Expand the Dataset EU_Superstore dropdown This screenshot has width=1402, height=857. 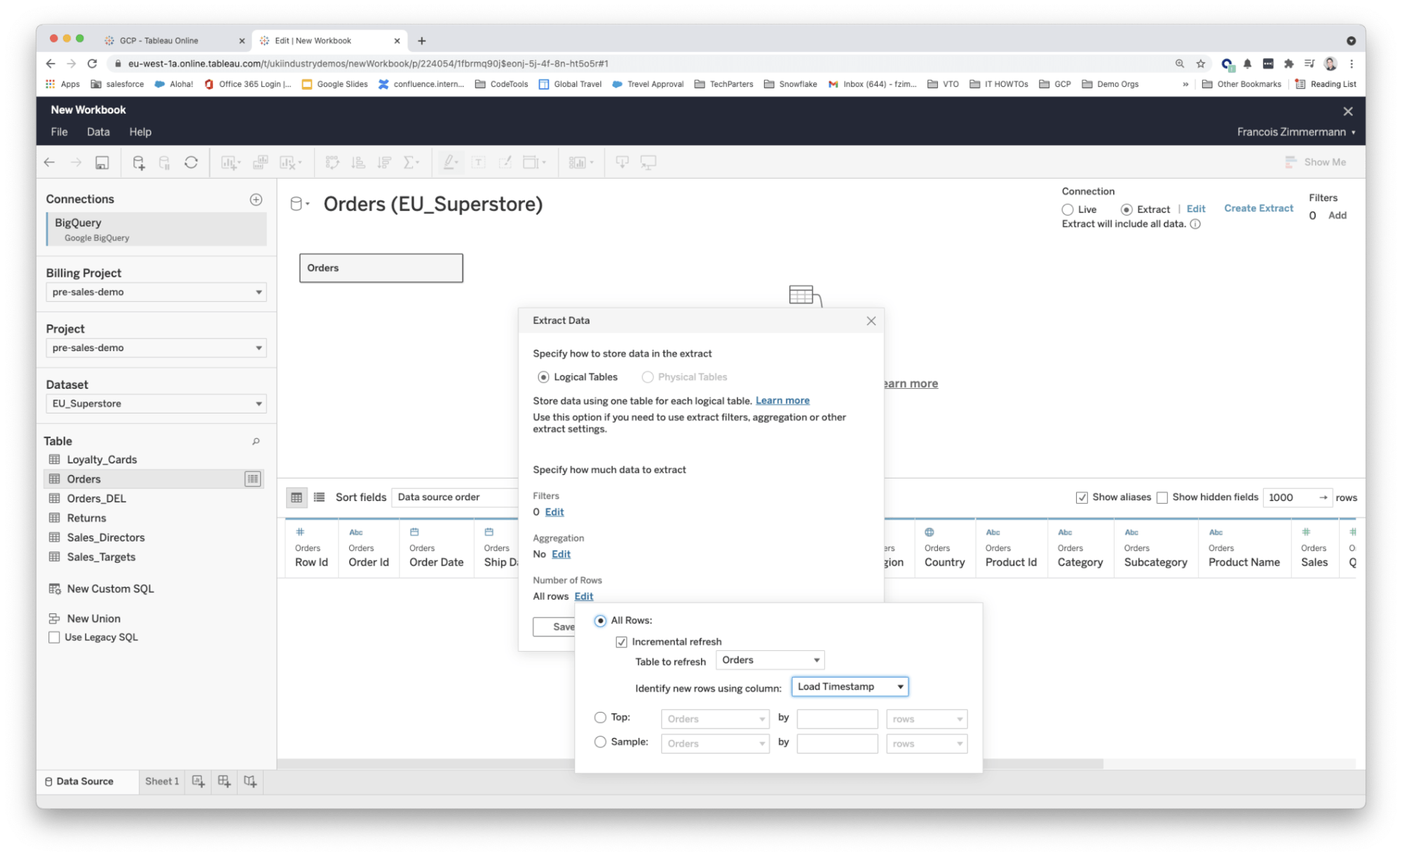pos(156,404)
